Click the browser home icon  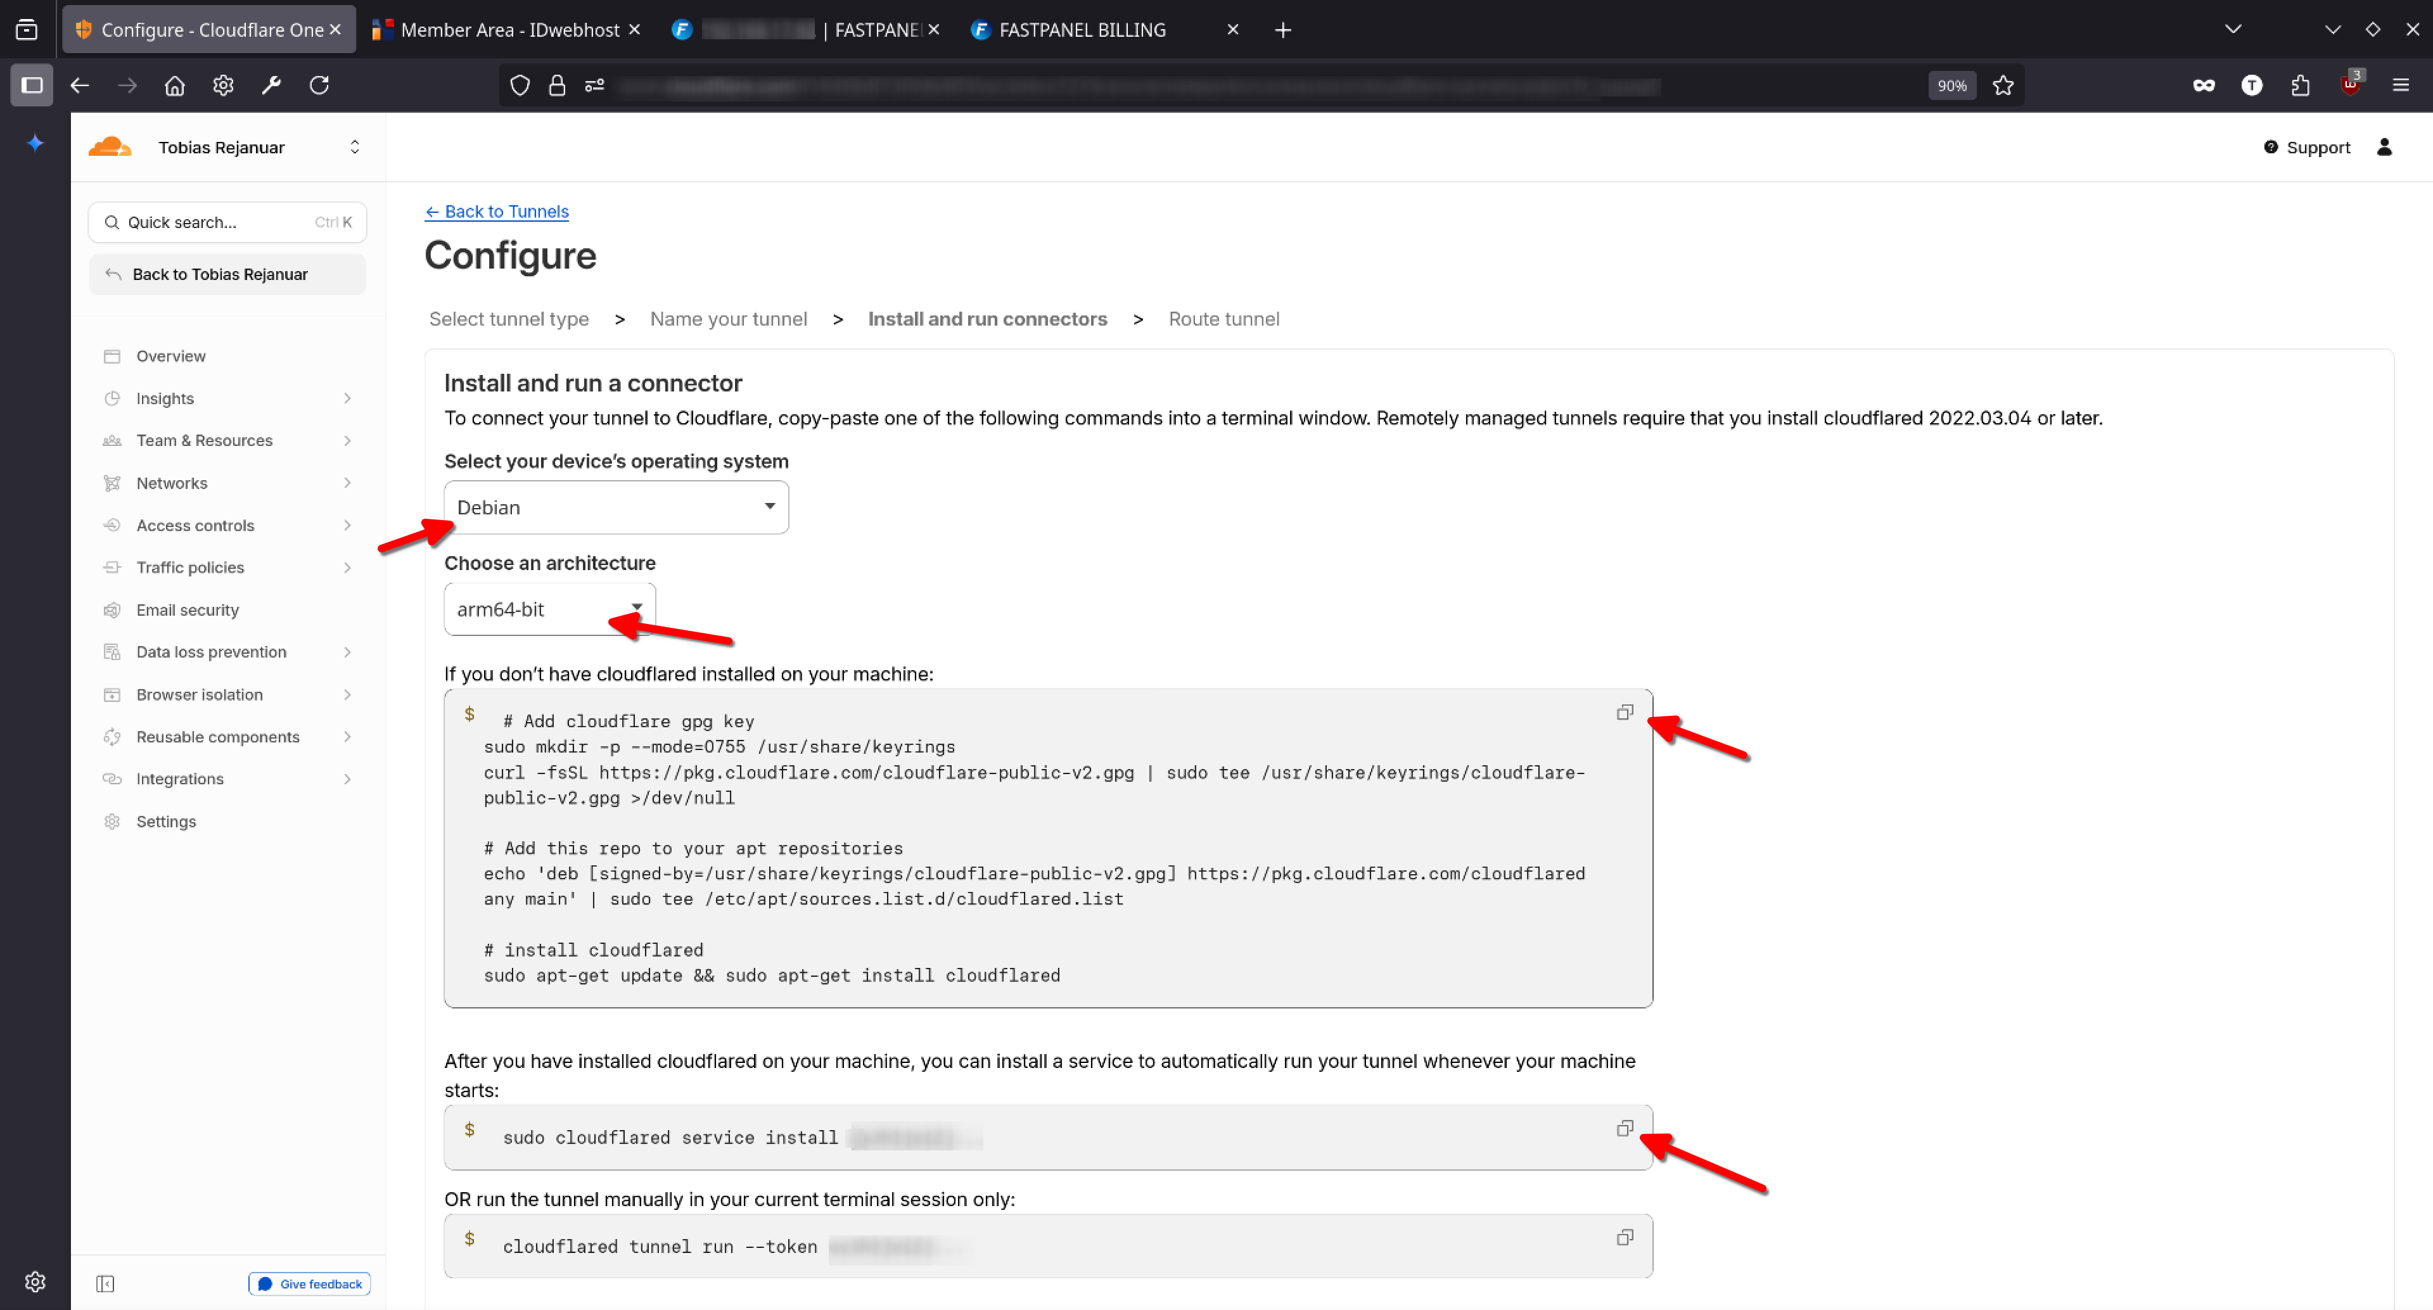pos(175,86)
